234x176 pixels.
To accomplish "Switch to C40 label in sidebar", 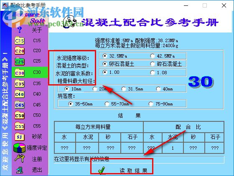I will (37, 94).
